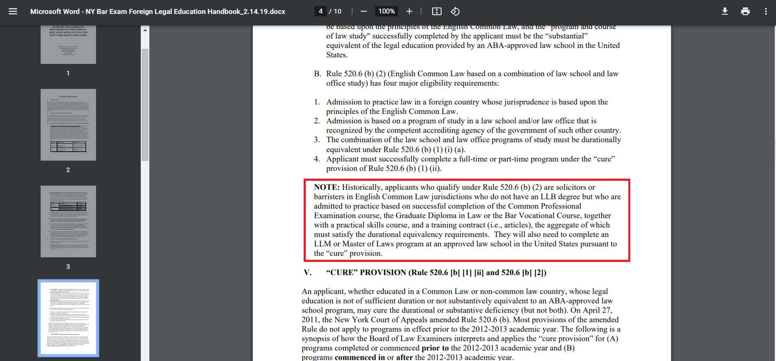This screenshot has height=361, width=776.
Task: Click the paragraph starting 'An applicant, whether educated'
Action: click(x=461, y=324)
